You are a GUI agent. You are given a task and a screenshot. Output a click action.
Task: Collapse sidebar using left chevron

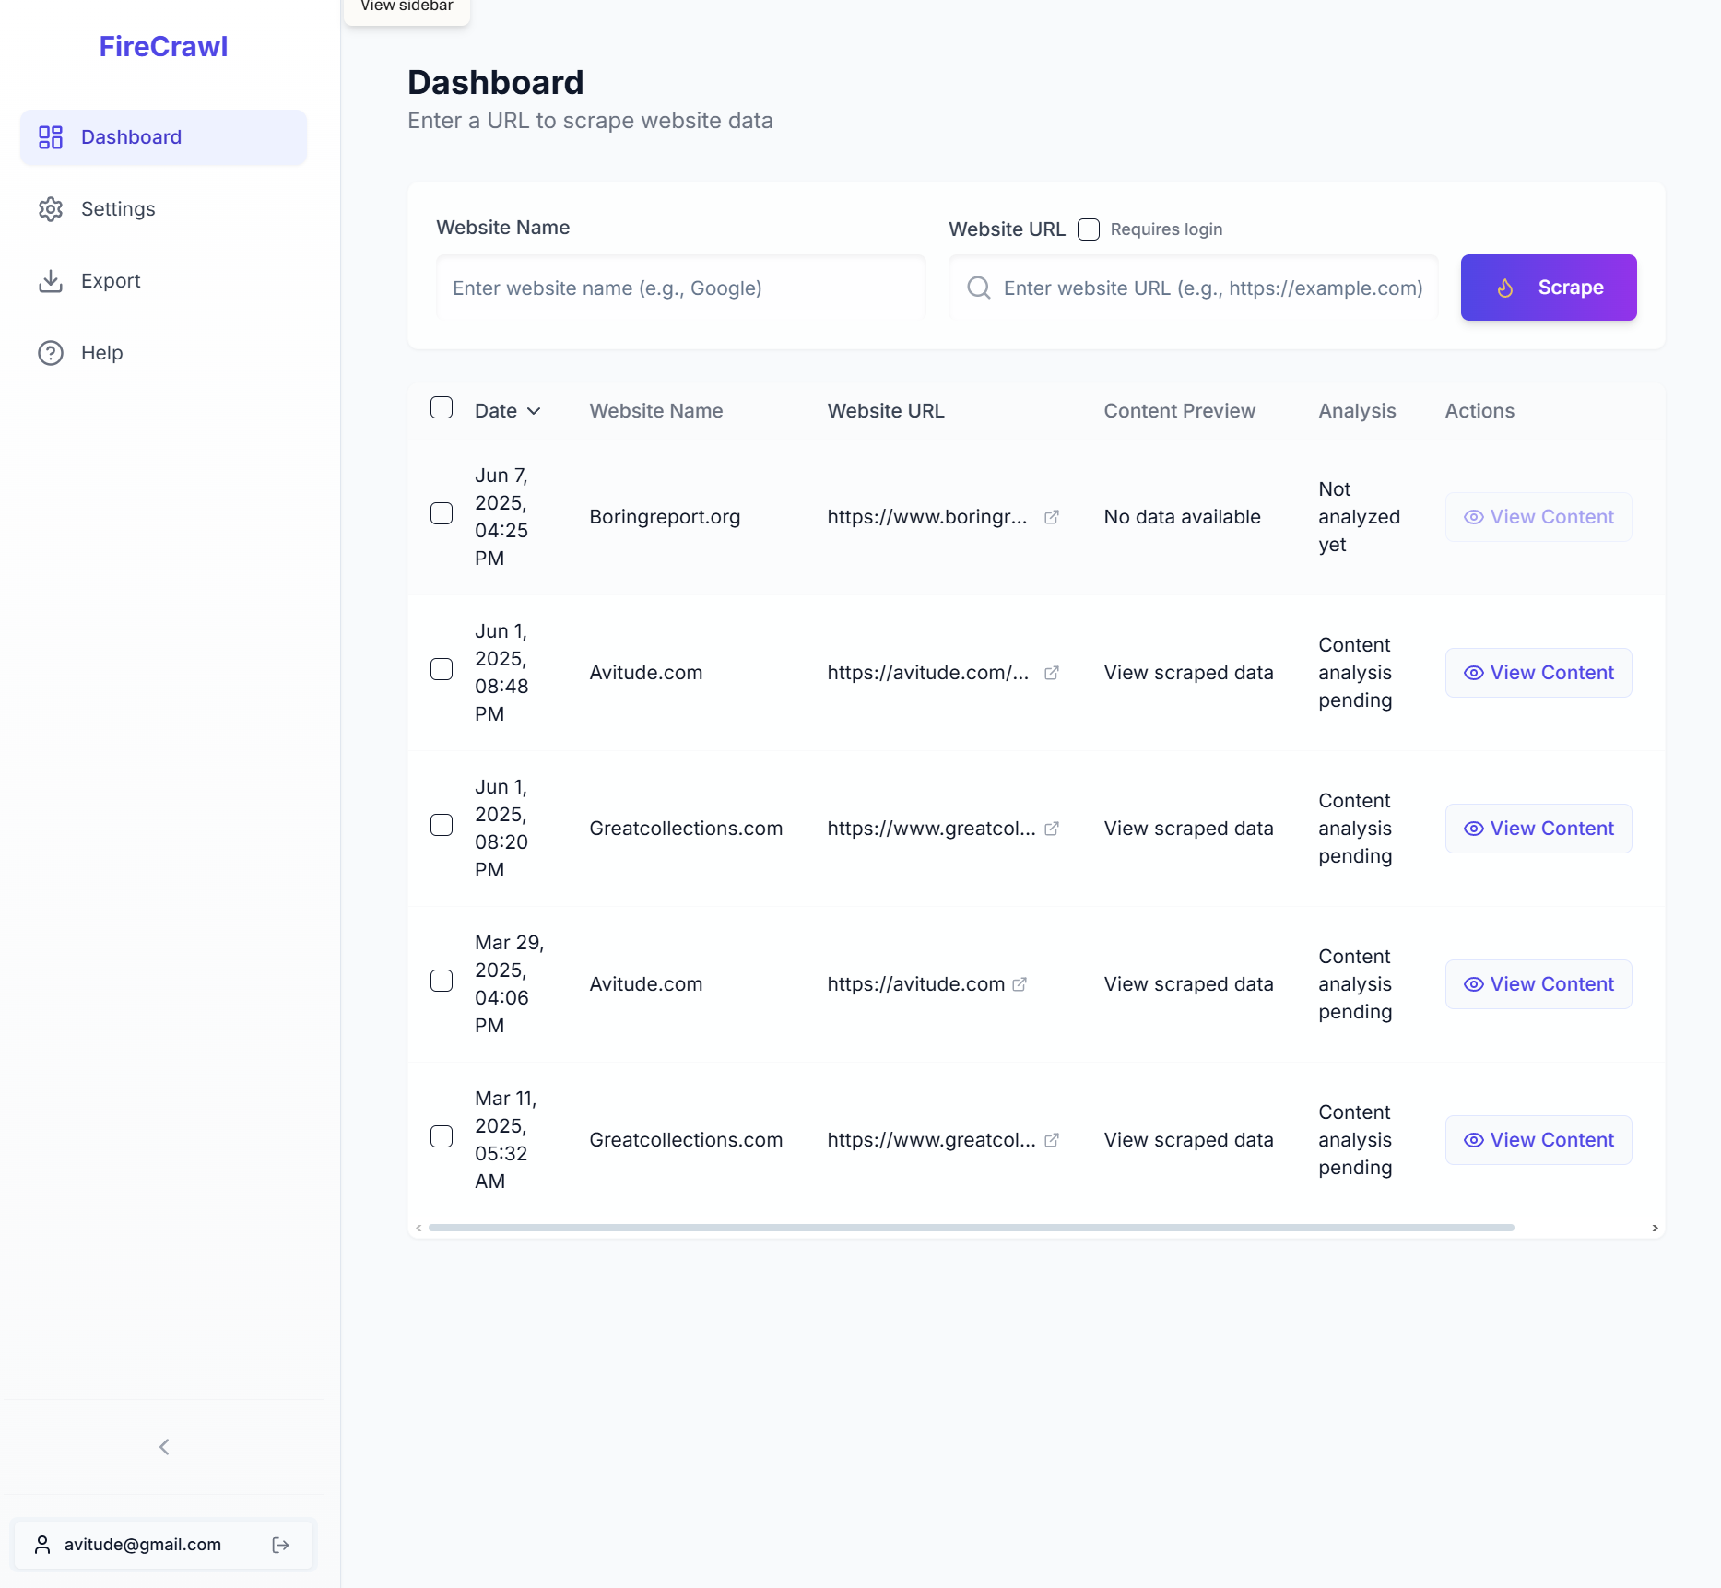[164, 1447]
